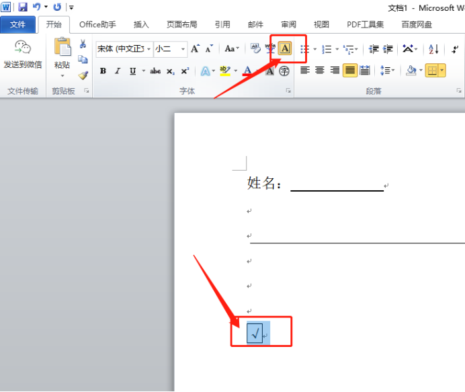
Task: Open the font name combo box 宋体
Action: [x=124, y=48]
